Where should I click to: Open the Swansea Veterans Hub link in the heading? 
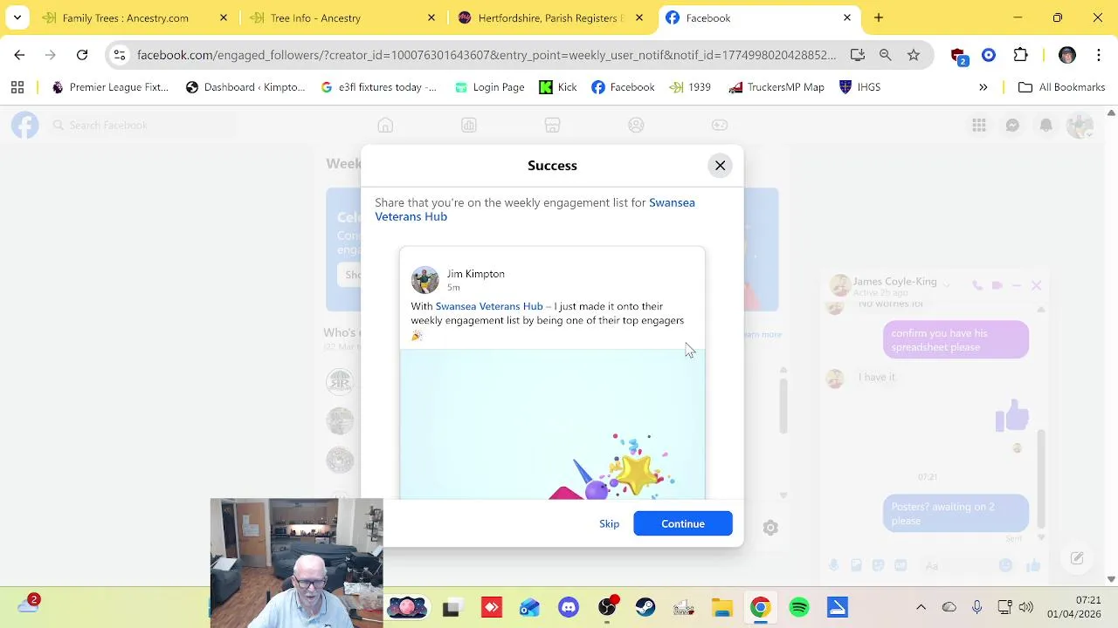pos(535,209)
